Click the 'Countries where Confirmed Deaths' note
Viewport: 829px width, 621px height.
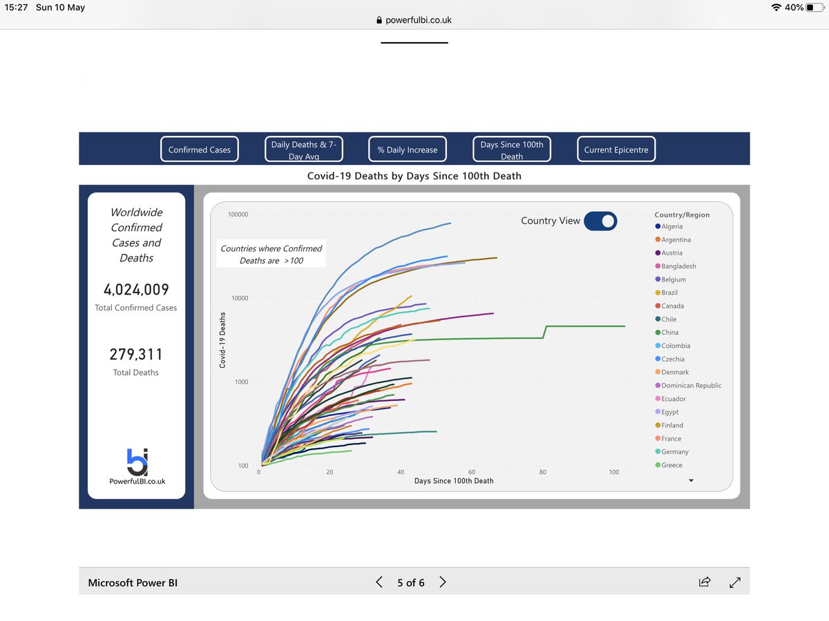pos(271,254)
